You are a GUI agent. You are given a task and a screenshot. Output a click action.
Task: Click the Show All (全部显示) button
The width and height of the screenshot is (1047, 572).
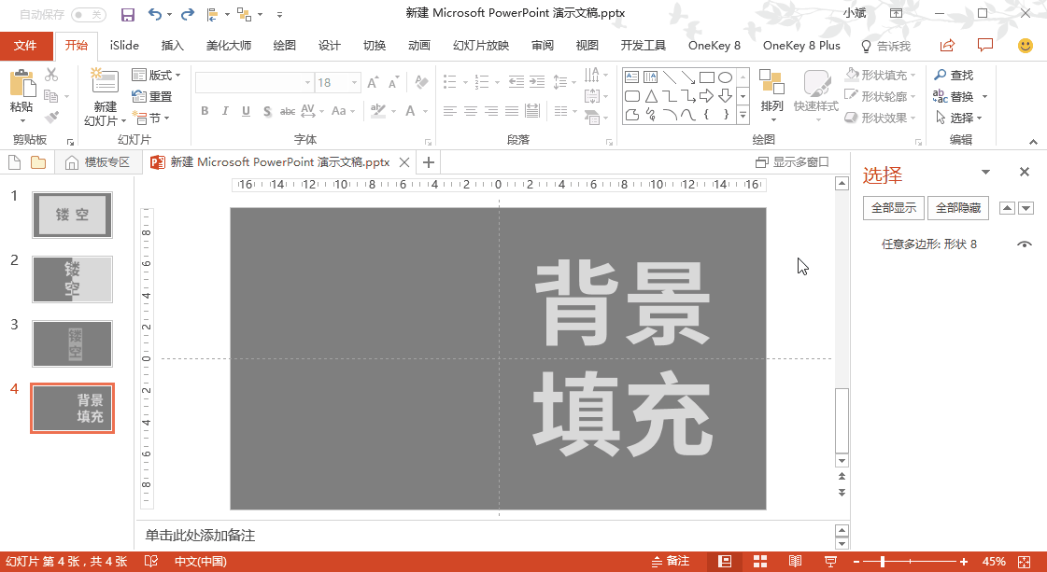coord(893,208)
